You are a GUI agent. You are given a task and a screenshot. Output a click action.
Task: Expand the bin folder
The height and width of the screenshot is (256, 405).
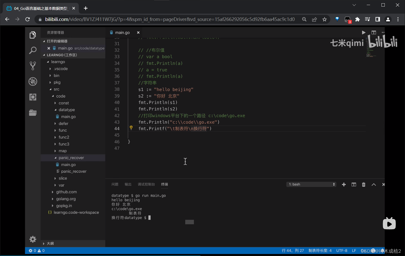tap(73, 75)
